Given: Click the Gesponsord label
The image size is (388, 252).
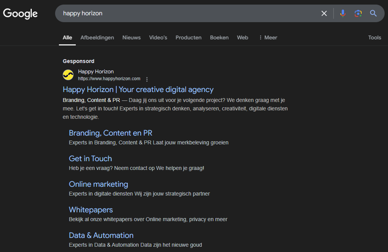Looking at the screenshot, I should 78,61.
